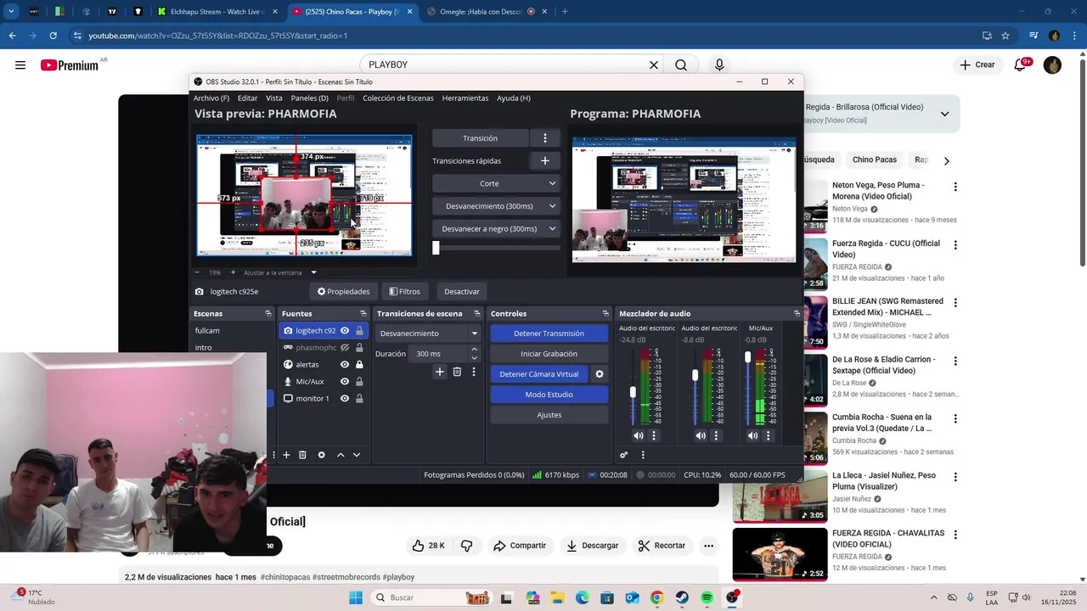
Task: Hide the logitech c92 source
Action: coord(345,331)
